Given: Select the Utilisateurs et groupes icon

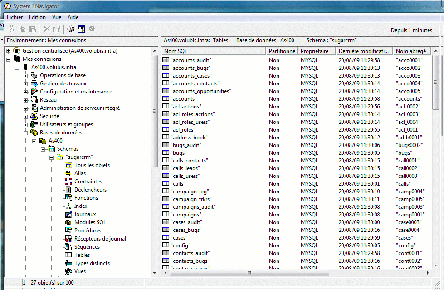Looking at the screenshot, I should tap(34, 124).
